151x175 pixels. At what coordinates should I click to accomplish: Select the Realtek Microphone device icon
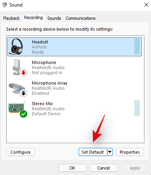(18, 67)
